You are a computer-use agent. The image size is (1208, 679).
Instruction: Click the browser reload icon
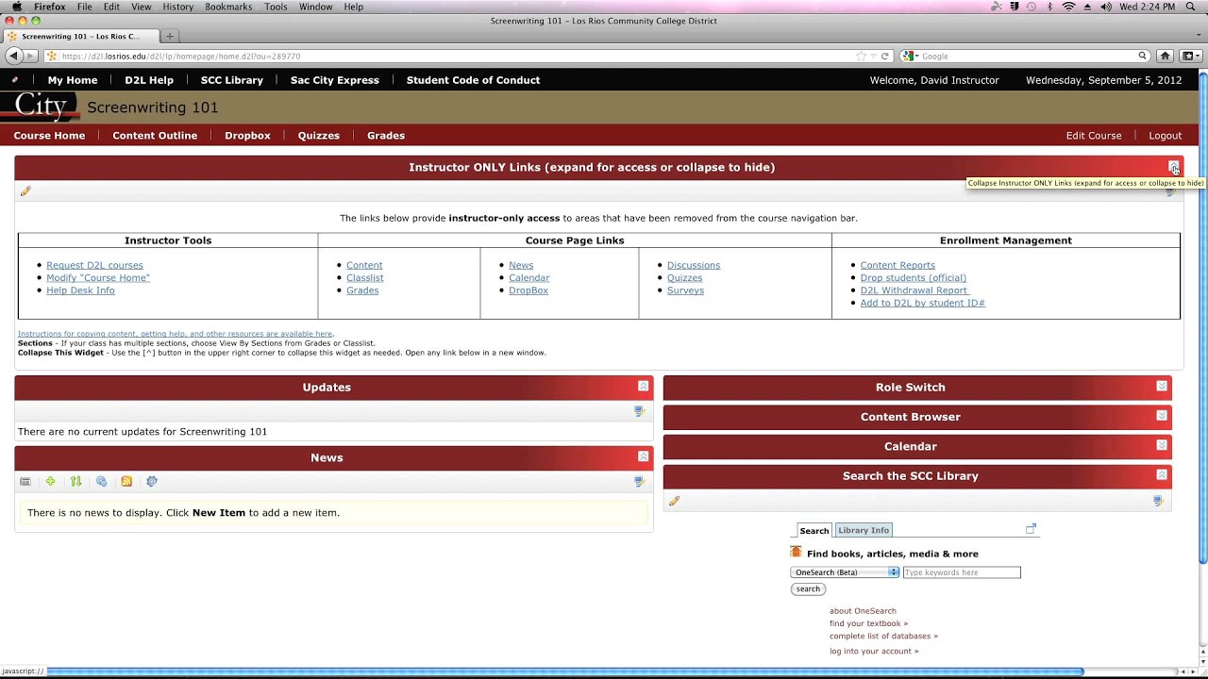tap(885, 57)
